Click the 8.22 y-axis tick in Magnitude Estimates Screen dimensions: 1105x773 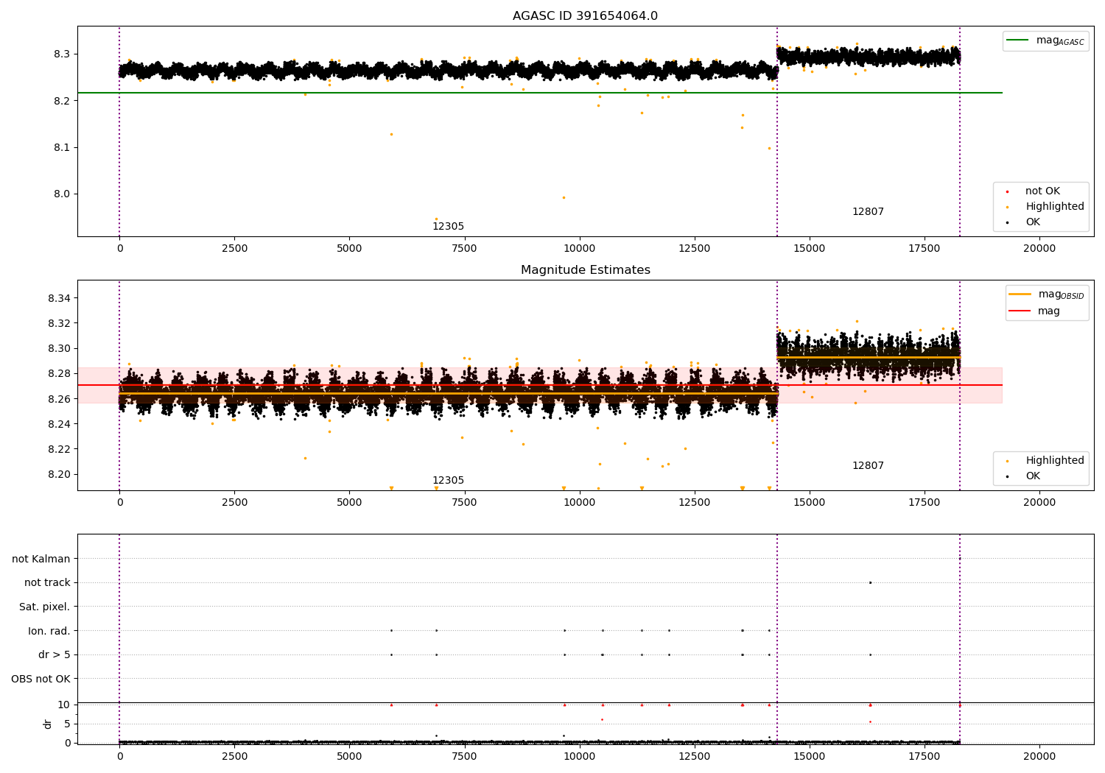pyautogui.click(x=59, y=449)
